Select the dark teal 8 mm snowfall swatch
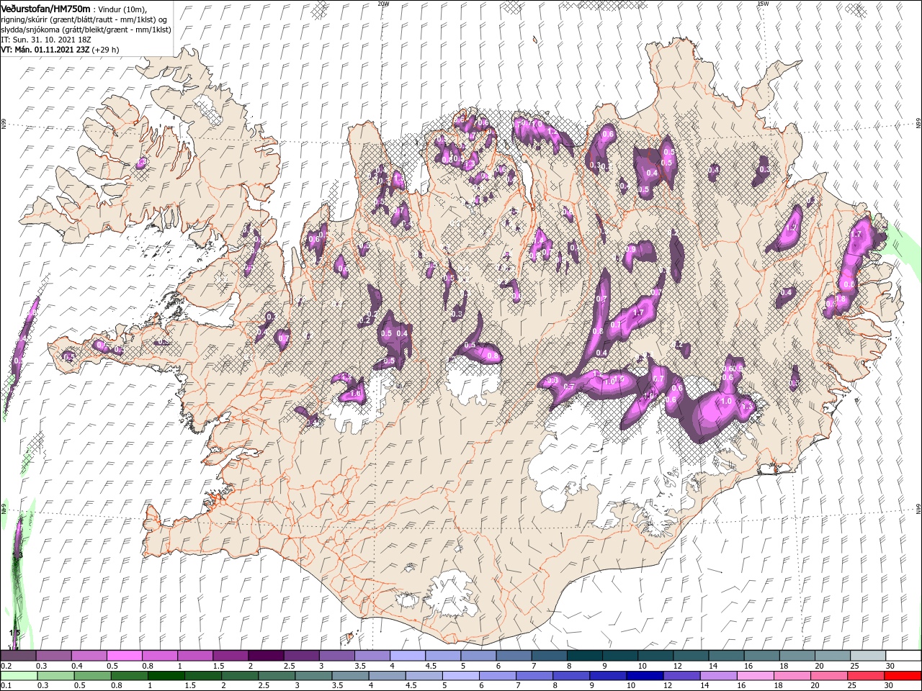Screen dimensions: 922x691 (584, 656)
